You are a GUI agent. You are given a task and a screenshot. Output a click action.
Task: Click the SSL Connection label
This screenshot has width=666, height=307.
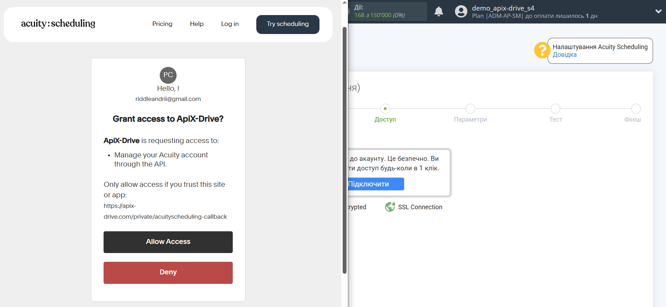coord(420,207)
